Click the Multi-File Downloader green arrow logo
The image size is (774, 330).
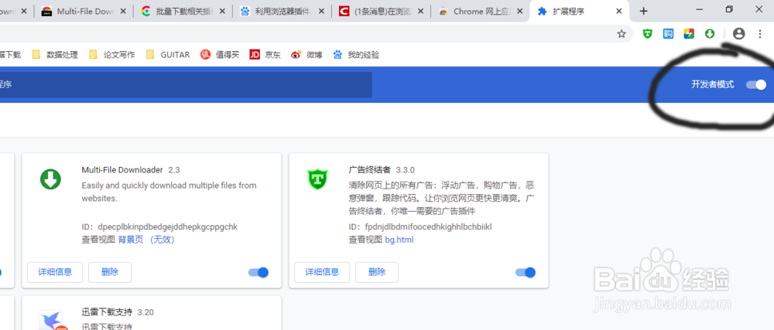click(50, 179)
